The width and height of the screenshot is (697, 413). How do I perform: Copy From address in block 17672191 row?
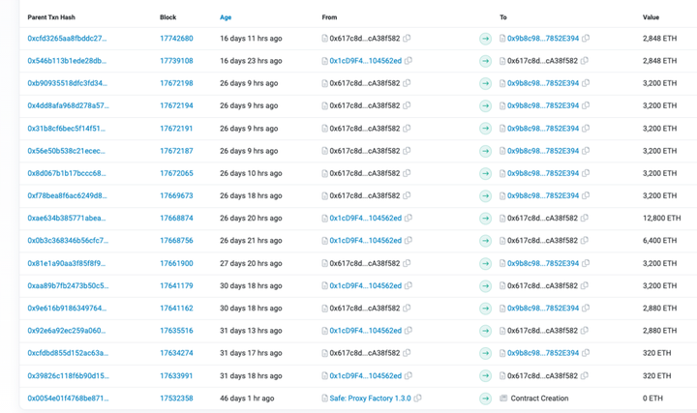[407, 129]
